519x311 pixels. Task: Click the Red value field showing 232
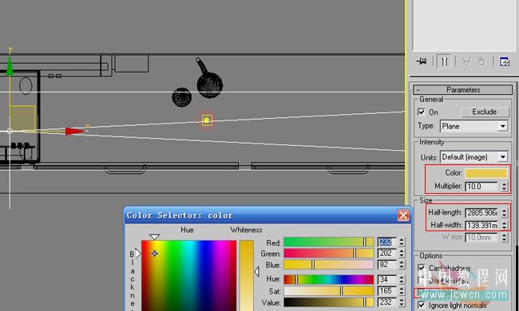coord(386,242)
